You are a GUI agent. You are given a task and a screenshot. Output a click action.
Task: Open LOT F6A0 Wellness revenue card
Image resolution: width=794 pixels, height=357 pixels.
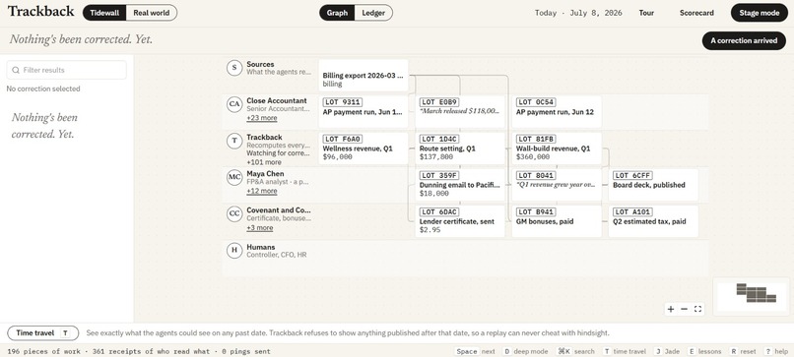[x=364, y=149]
